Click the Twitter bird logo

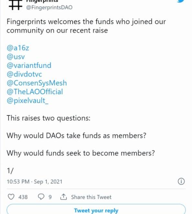181,1
